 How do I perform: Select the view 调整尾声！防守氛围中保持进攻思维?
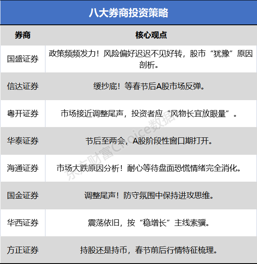(149, 195)
